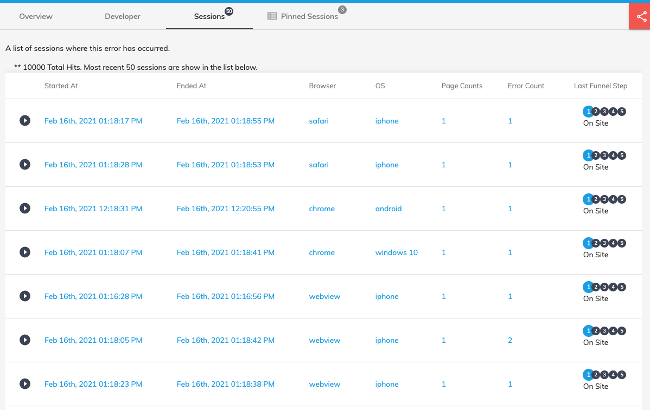Play session started at 01:16:28 PM
Image resolution: width=650 pixels, height=410 pixels.
25,296
